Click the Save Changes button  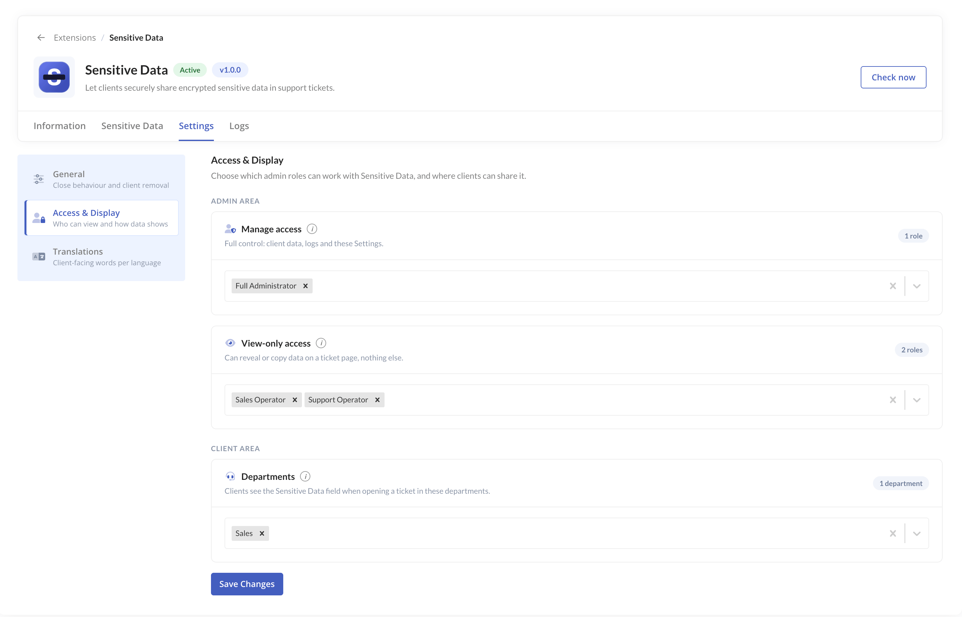click(x=247, y=584)
